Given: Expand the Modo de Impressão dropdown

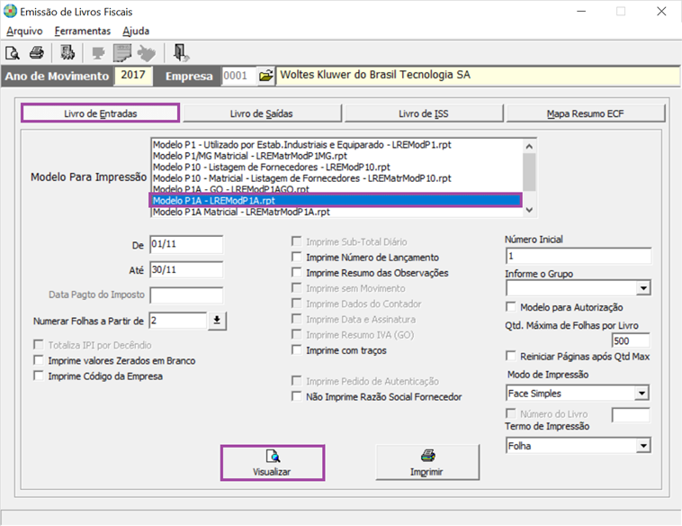Looking at the screenshot, I should [642, 394].
